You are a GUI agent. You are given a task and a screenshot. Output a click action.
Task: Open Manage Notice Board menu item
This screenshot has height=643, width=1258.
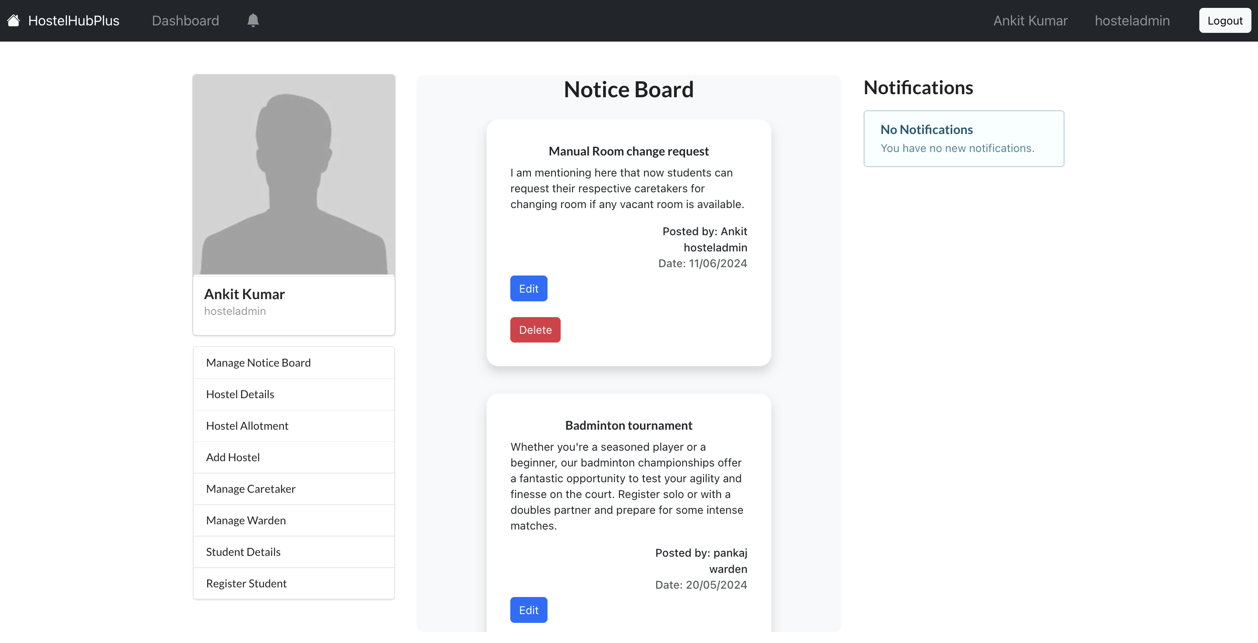click(x=258, y=362)
